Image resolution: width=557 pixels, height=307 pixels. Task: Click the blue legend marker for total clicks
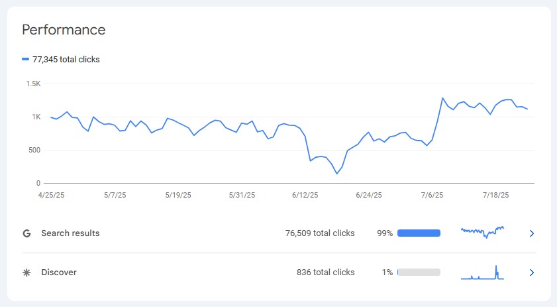[x=25, y=60]
